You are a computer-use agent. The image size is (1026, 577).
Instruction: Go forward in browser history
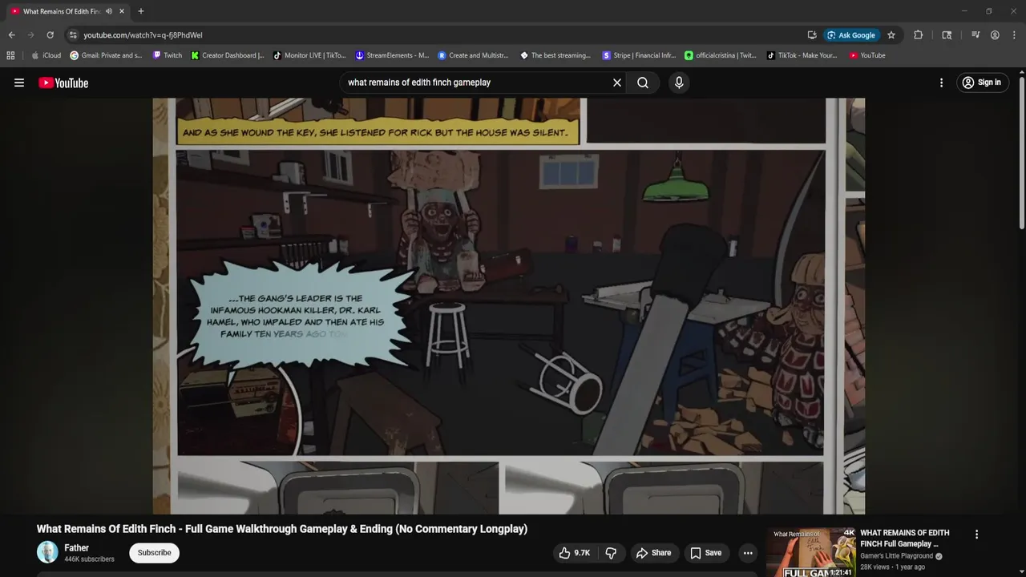[30, 35]
